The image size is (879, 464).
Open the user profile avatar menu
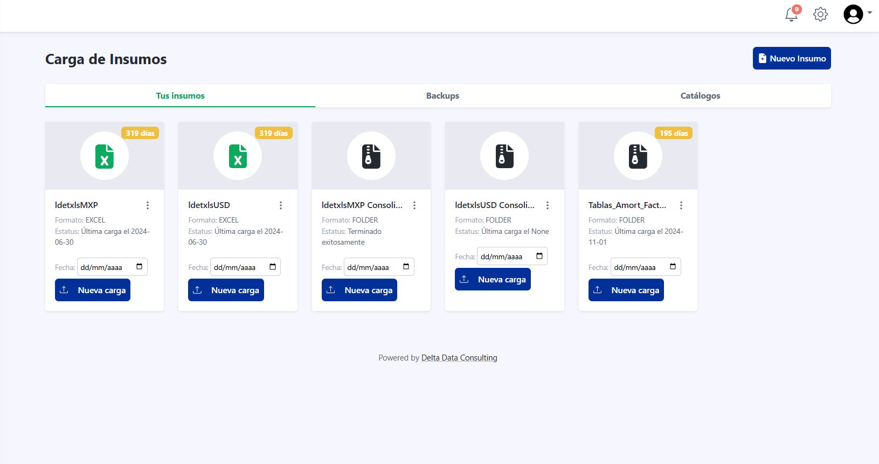(x=854, y=15)
